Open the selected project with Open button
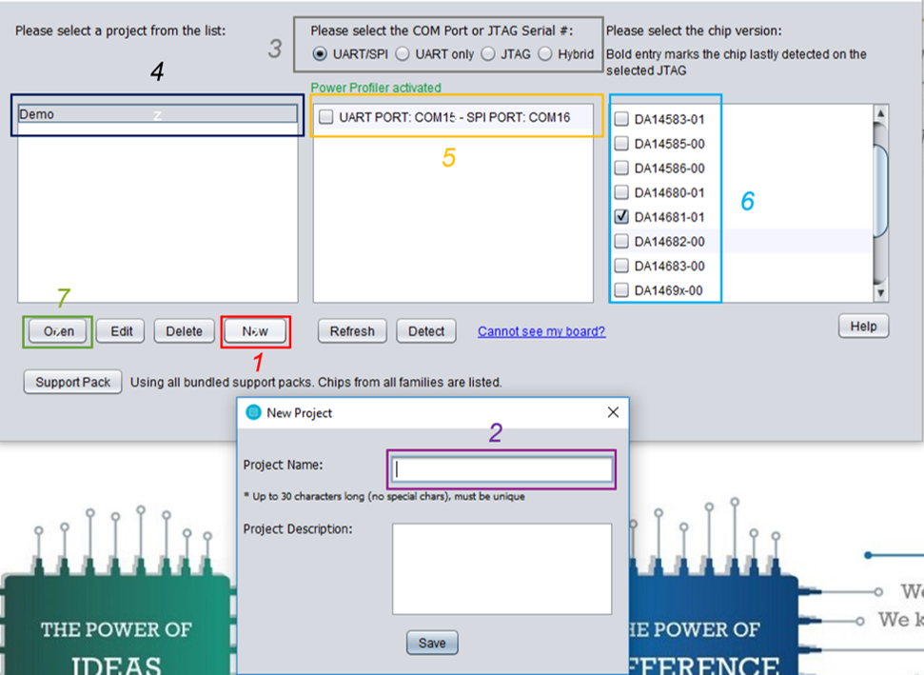 (58, 331)
